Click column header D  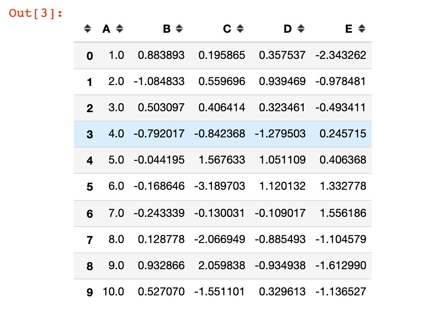click(288, 29)
